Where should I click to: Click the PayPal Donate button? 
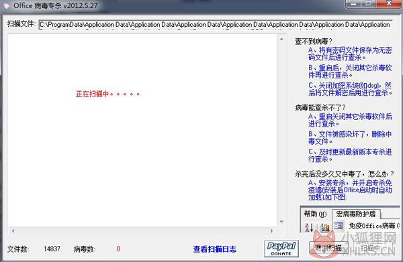point(281,249)
